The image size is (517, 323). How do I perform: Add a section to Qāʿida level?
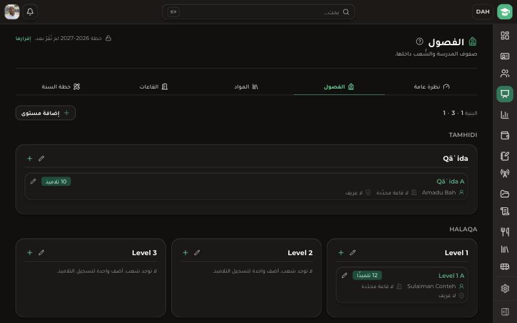(x=30, y=158)
